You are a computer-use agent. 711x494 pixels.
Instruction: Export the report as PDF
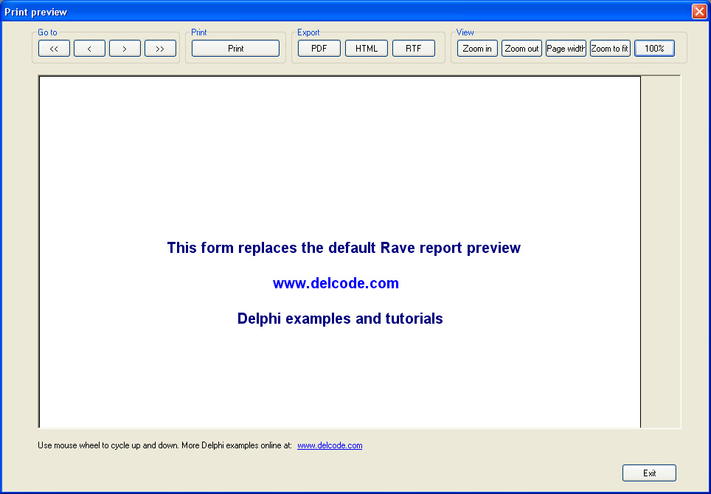point(319,49)
